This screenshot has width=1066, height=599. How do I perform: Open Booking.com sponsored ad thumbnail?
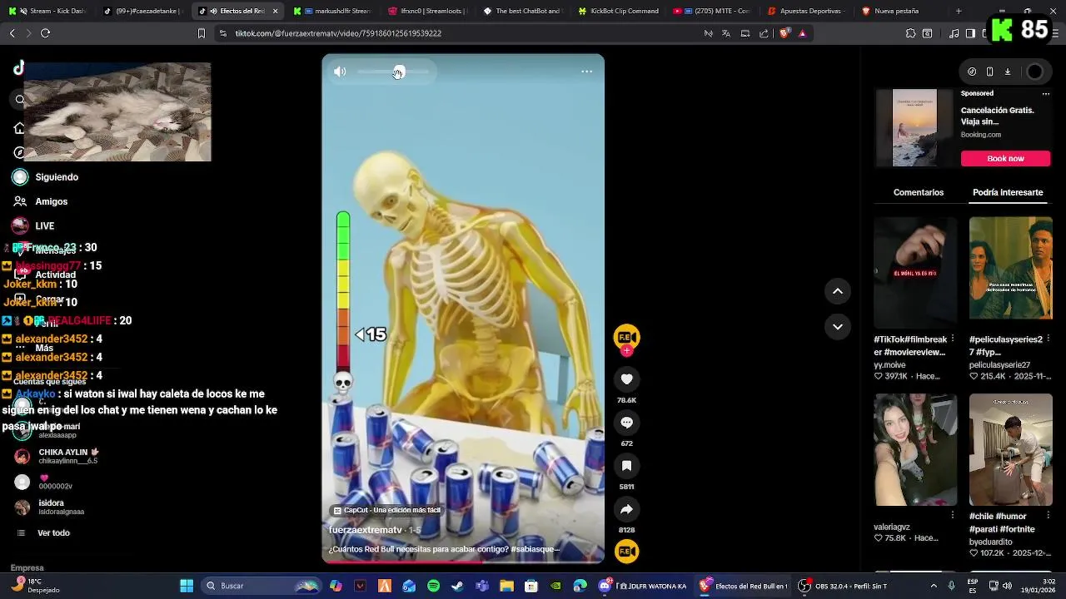(914, 128)
